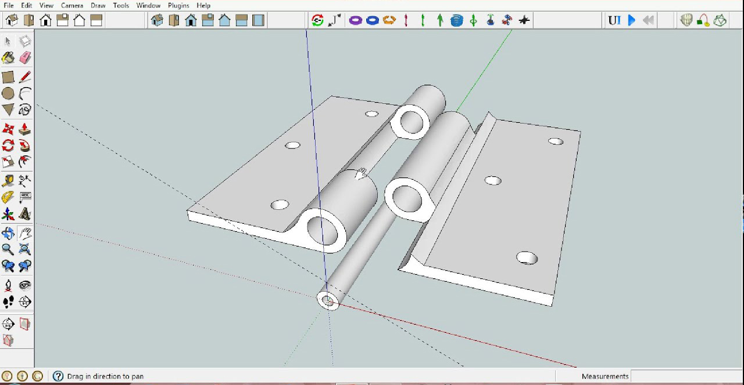Screen dimensions: 744x385
Task: Open the Plugins menu
Action: pos(178,5)
